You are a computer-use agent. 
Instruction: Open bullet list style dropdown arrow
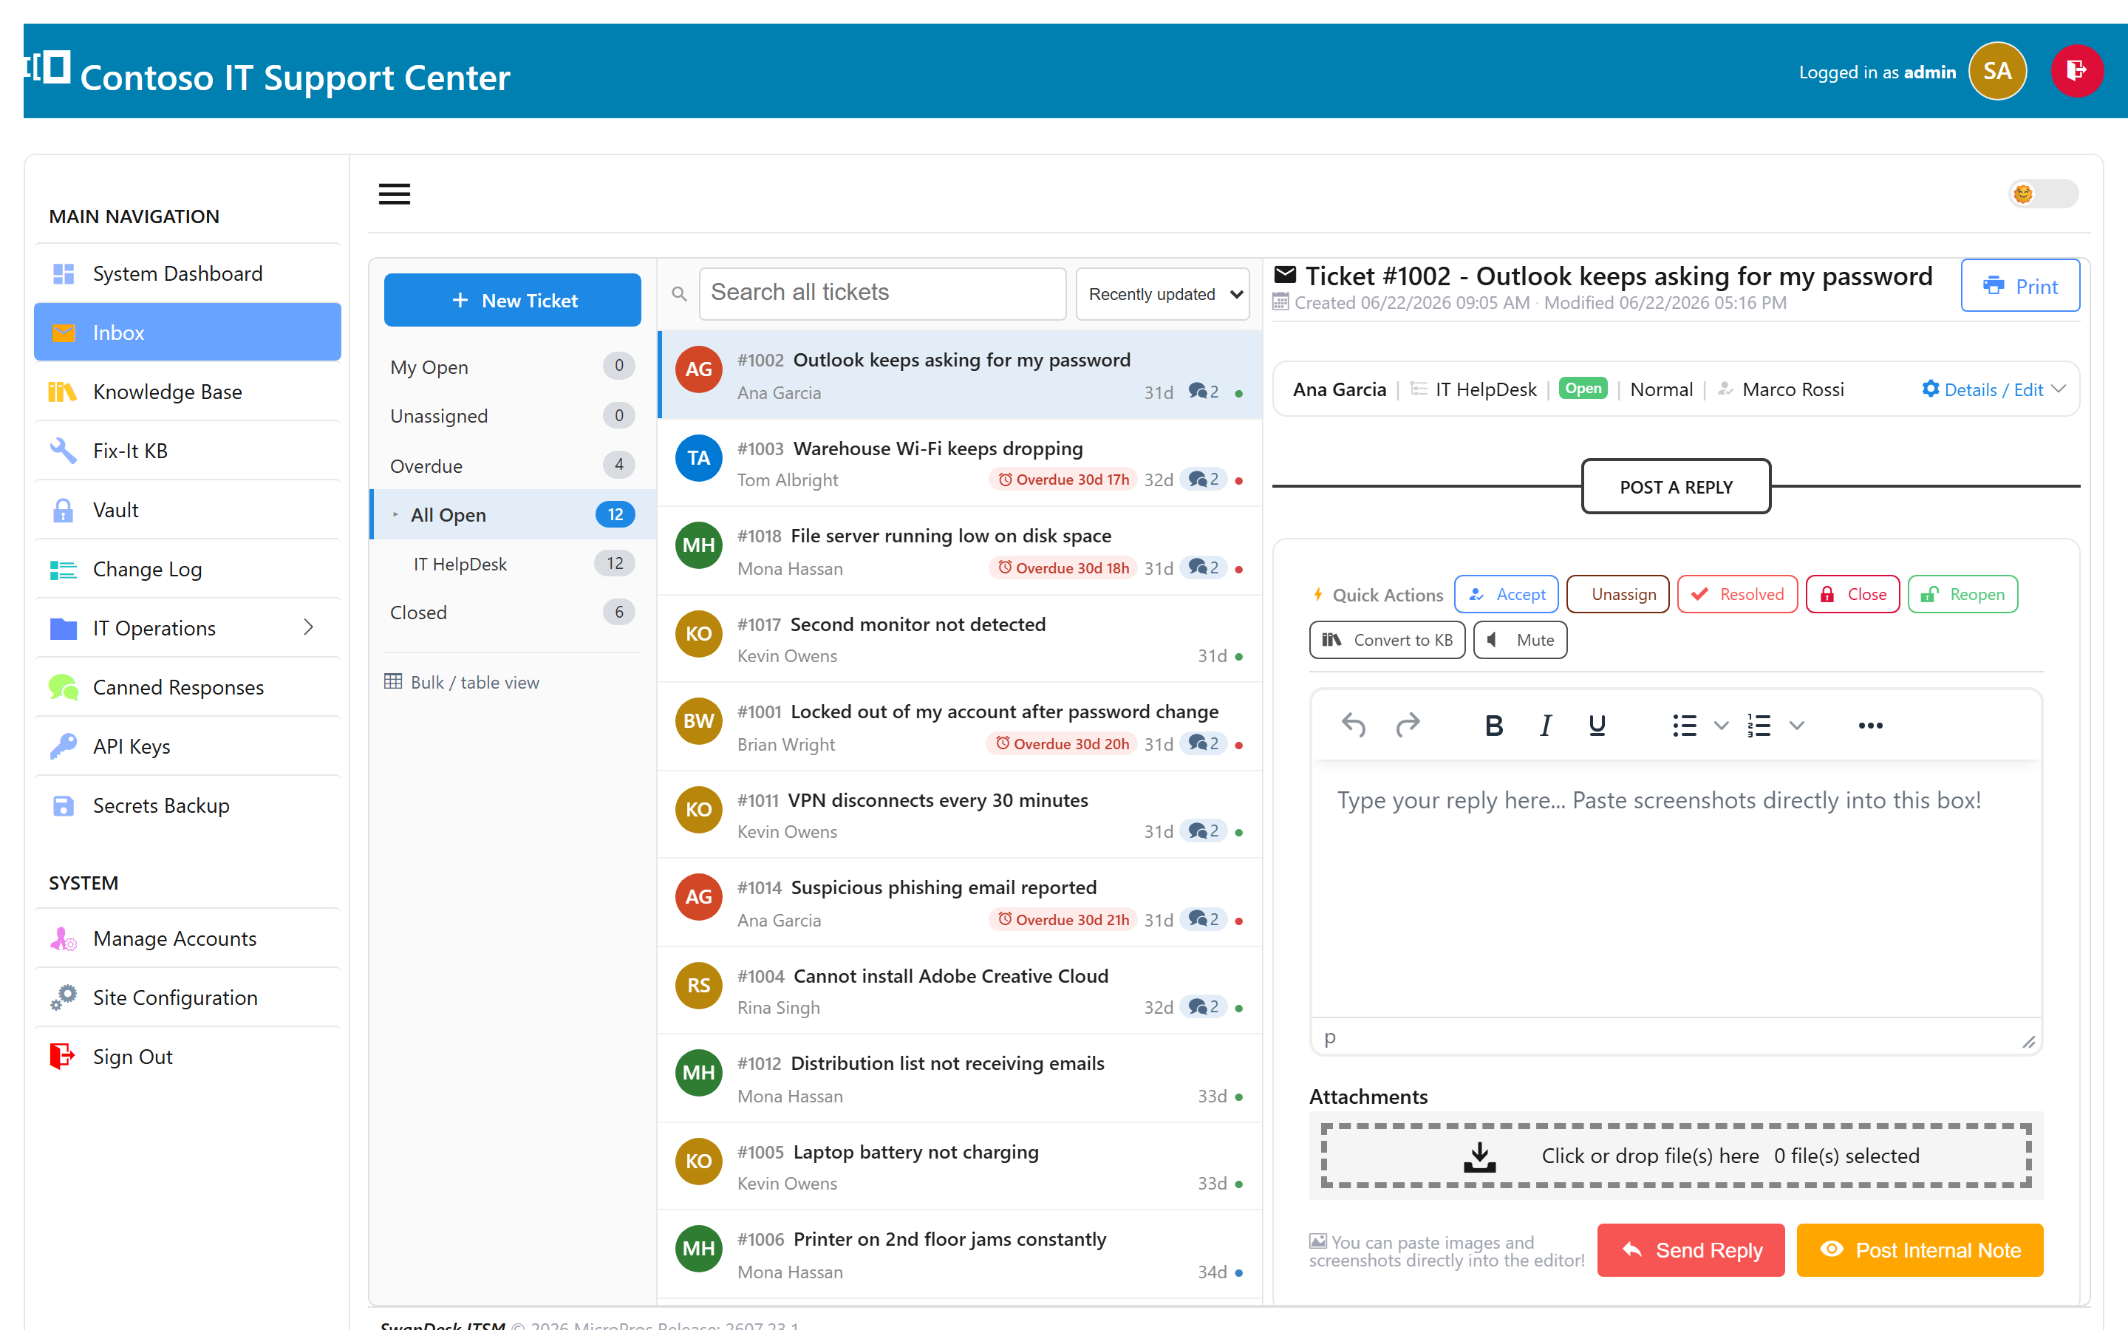tap(1721, 726)
